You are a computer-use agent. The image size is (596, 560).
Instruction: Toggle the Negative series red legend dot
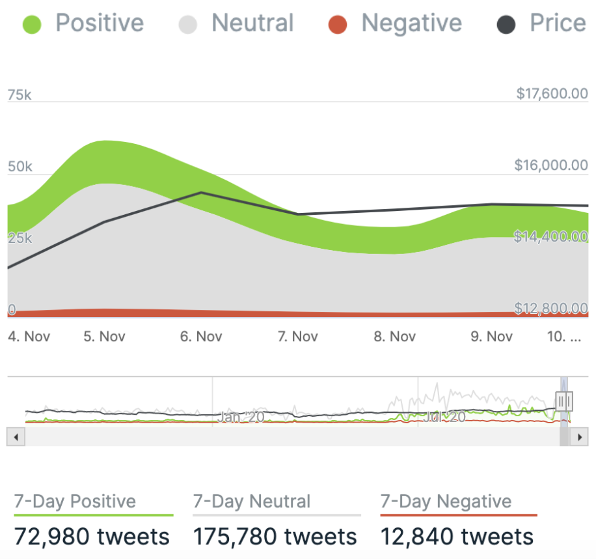point(338,25)
